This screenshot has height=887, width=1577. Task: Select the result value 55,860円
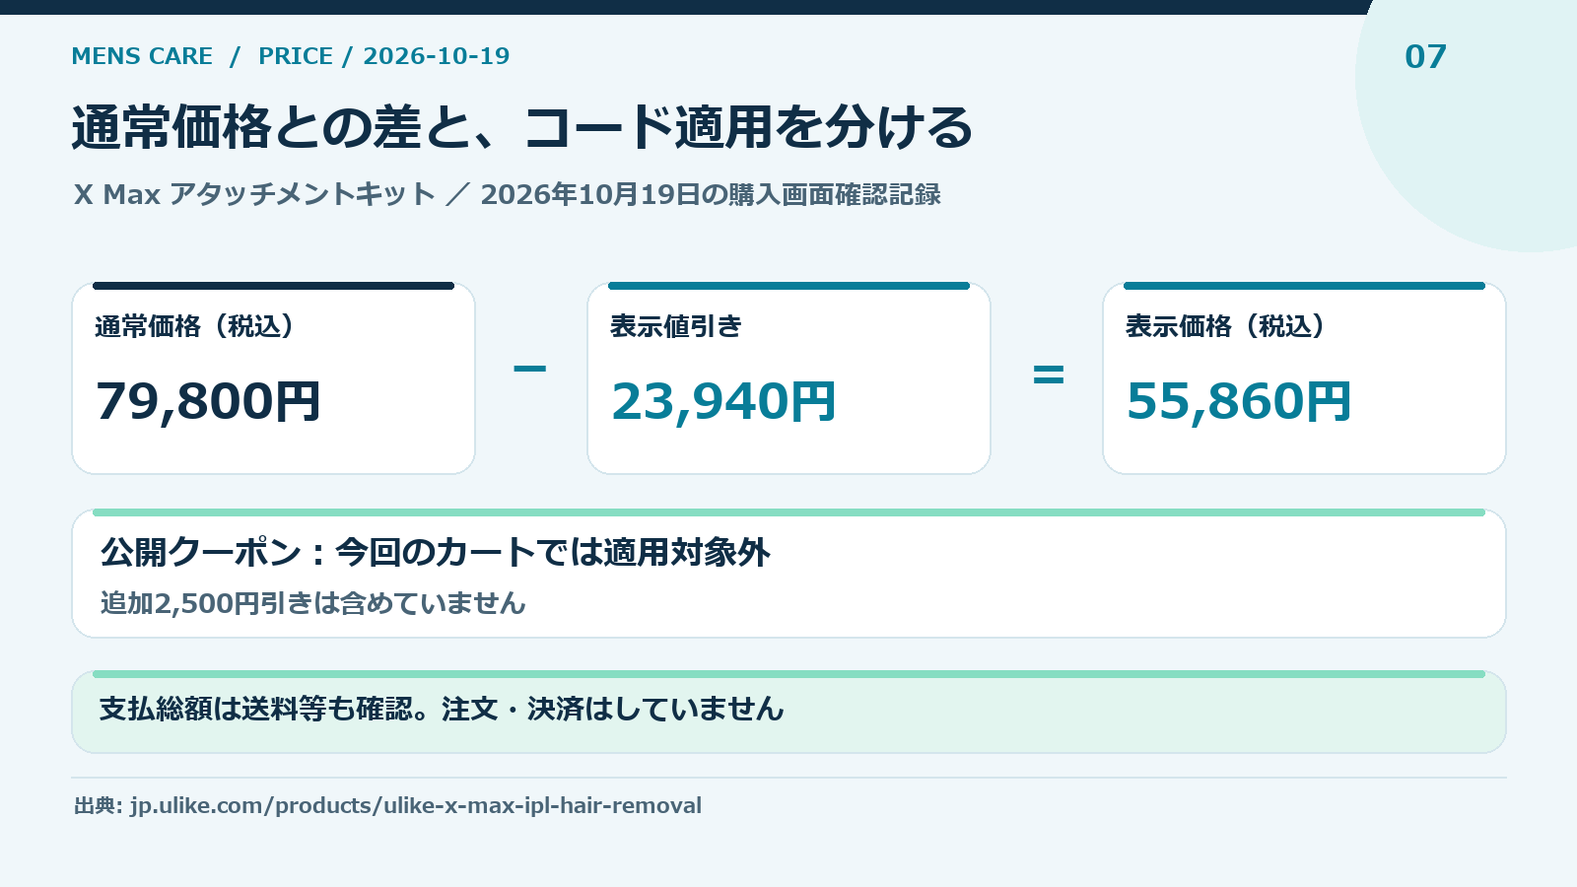click(x=1239, y=402)
